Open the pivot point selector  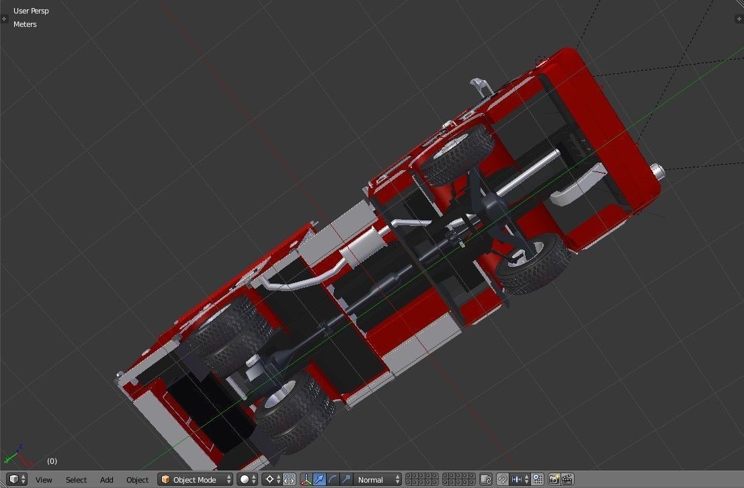272,479
